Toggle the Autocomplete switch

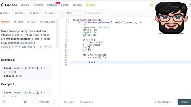click(85, 13)
